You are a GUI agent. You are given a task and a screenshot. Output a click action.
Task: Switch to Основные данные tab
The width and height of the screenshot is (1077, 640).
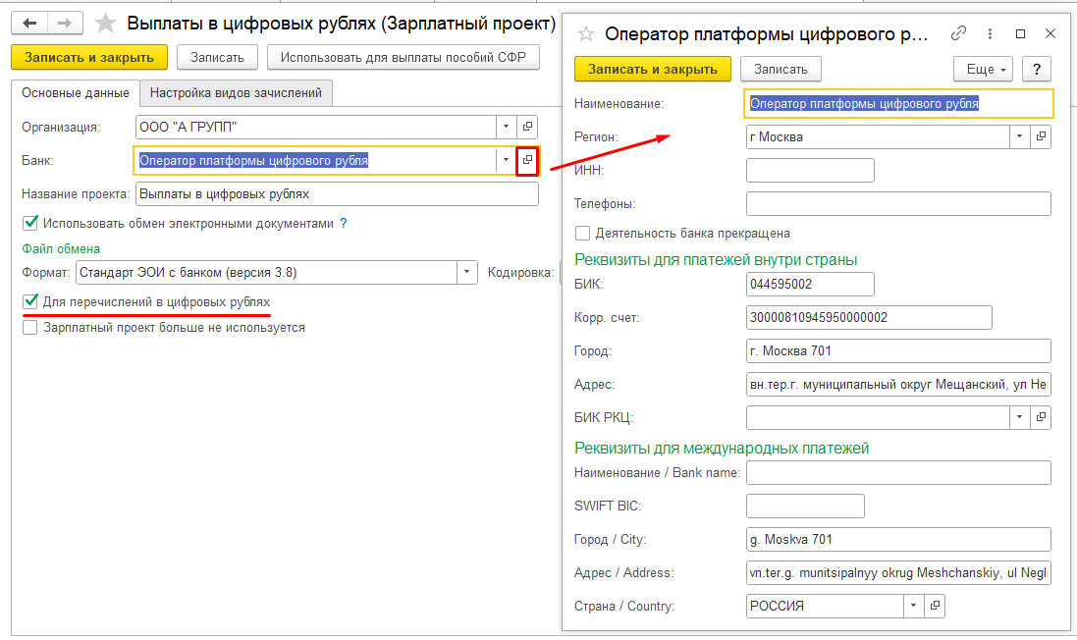click(x=76, y=92)
